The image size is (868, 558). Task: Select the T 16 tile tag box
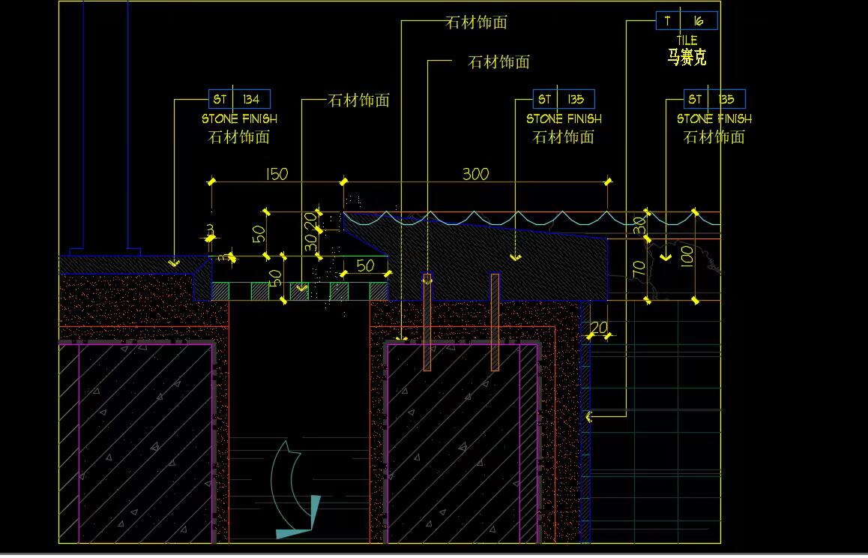tap(687, 21)
